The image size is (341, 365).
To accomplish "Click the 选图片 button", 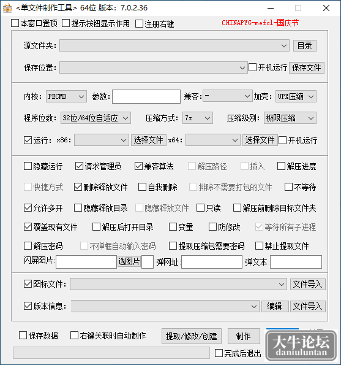I will [129, 261].
